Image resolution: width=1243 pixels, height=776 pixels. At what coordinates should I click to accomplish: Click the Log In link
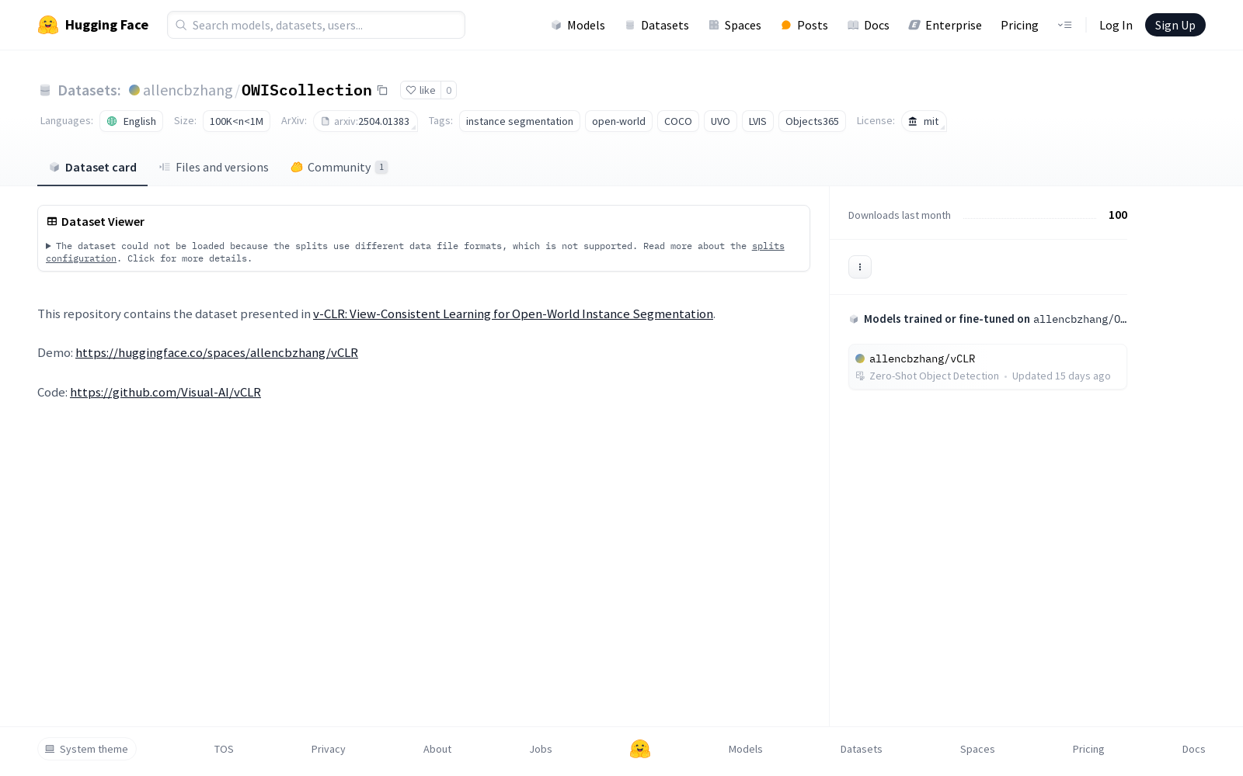pos(1116,25)
